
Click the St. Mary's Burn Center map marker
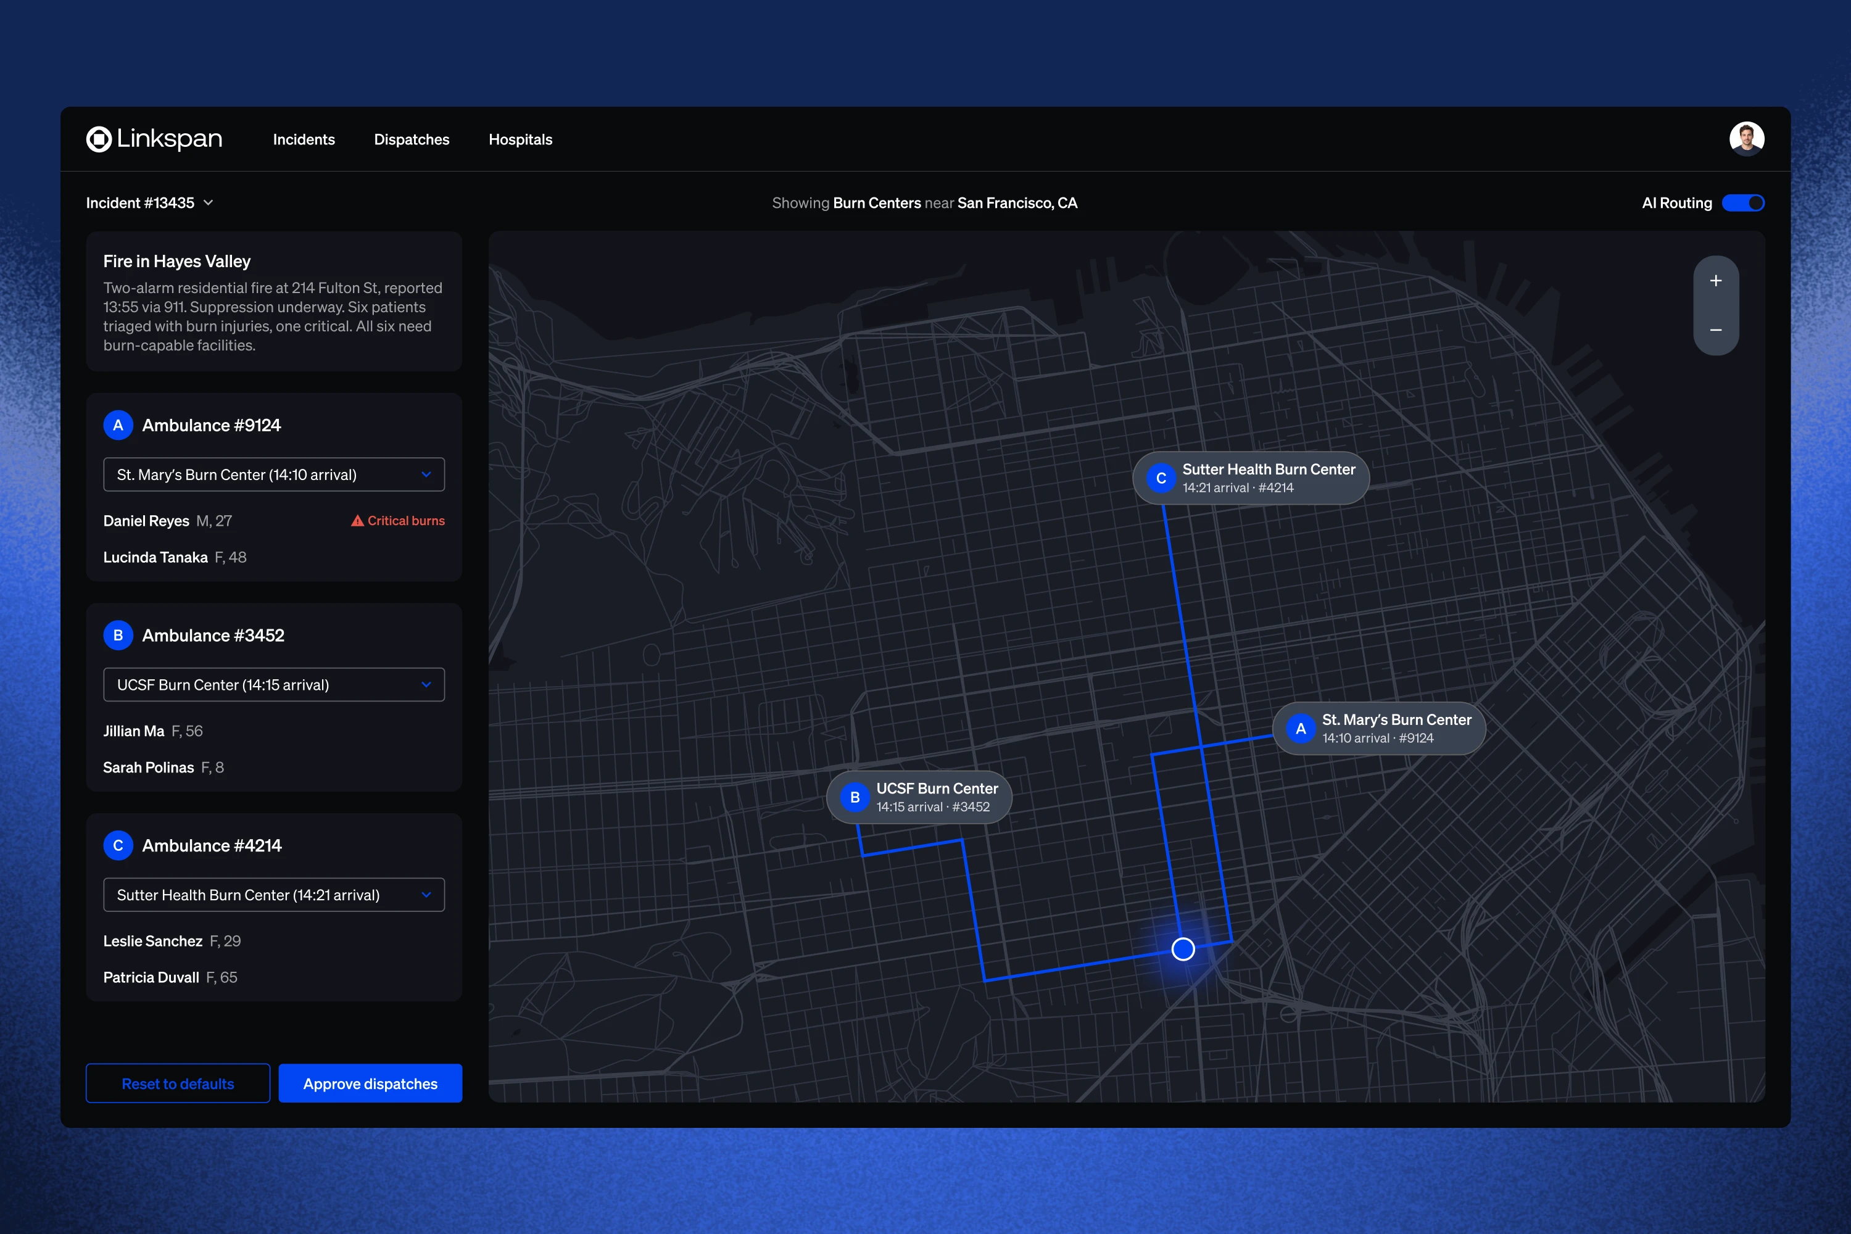1379,728
